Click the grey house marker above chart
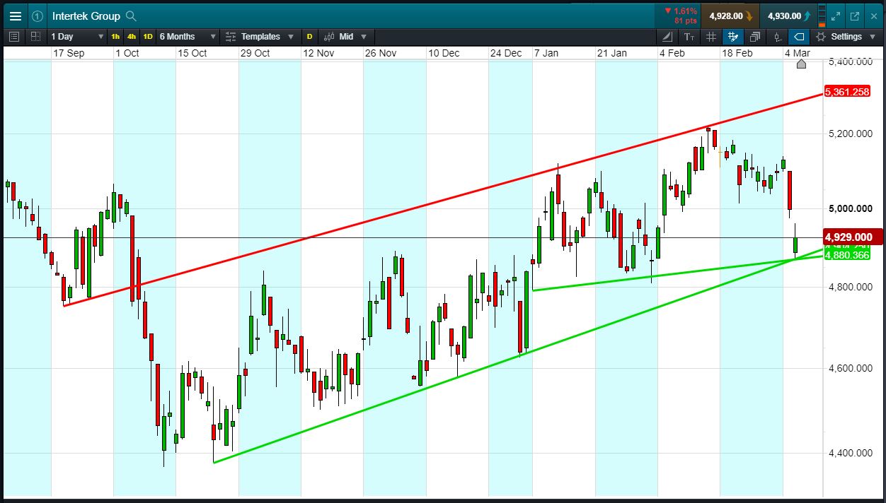The width and height of the screenshot is (886, 503). tap(801, 64)
